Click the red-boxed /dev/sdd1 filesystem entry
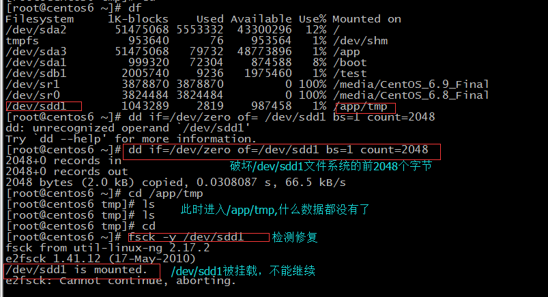The image size is (548, 297). click(44, 106)
